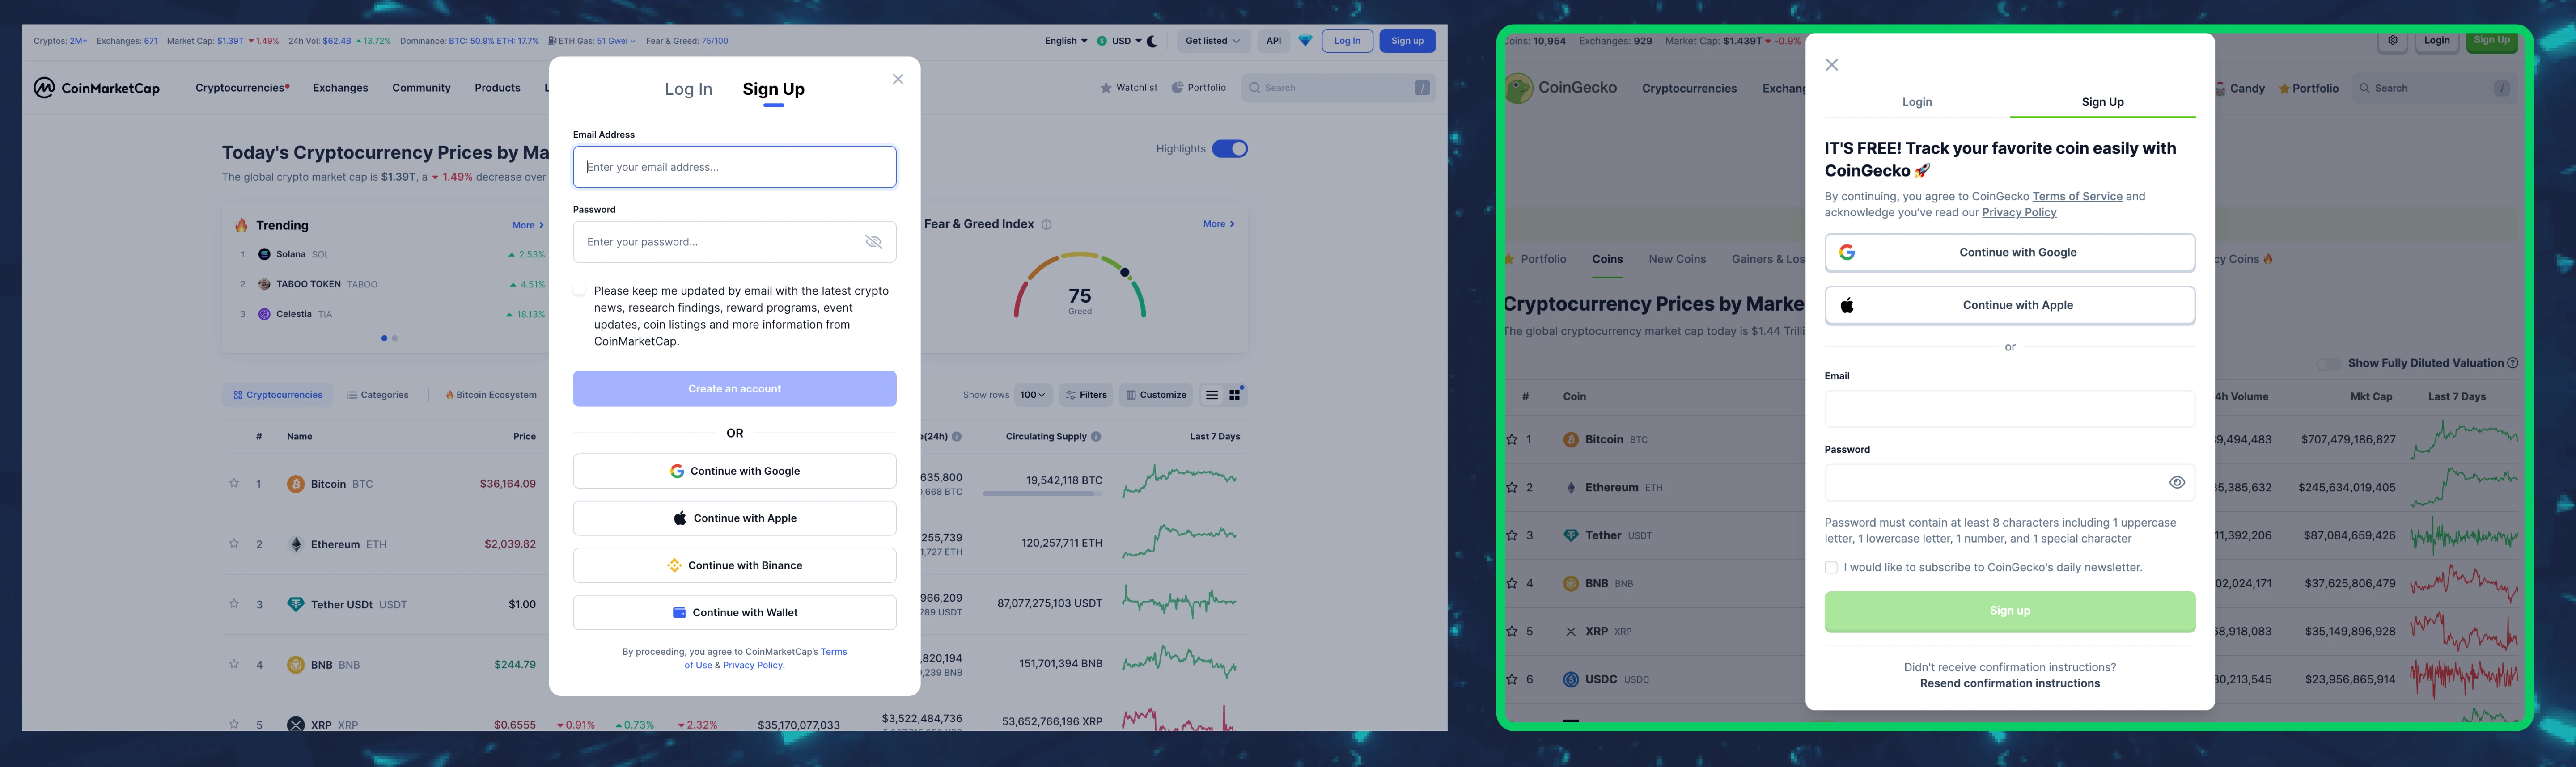This screenshot has height=767, width=2576.
Task: Open the USD currency dropdown
Action: coord(1118,41)
